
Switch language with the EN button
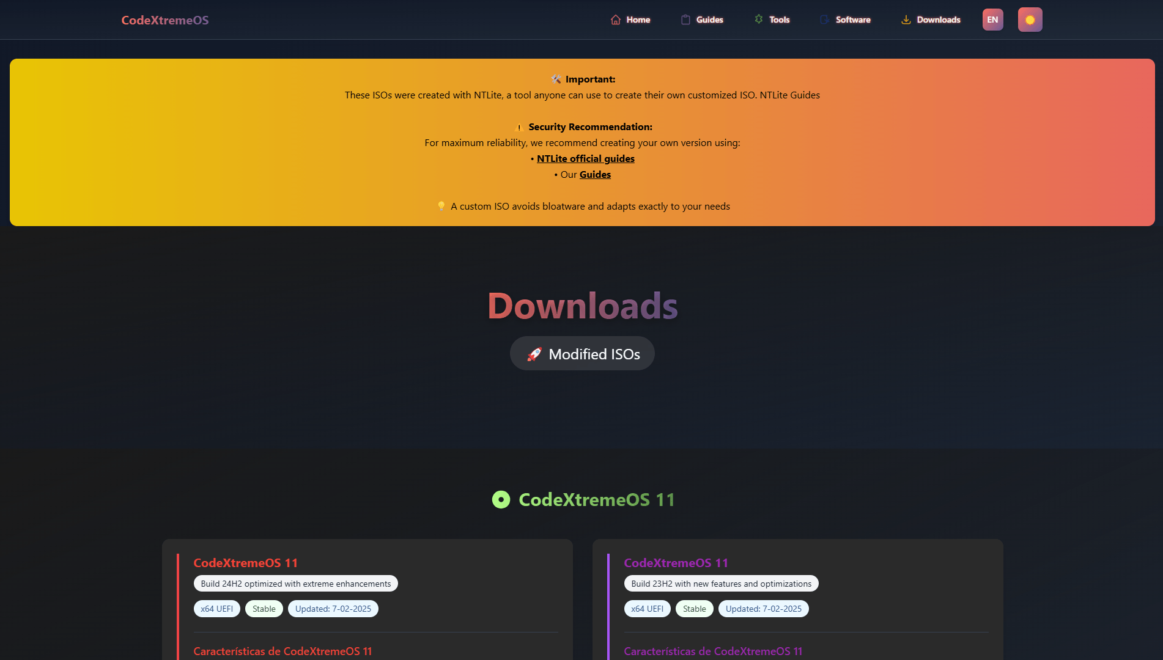coord(993,20)
